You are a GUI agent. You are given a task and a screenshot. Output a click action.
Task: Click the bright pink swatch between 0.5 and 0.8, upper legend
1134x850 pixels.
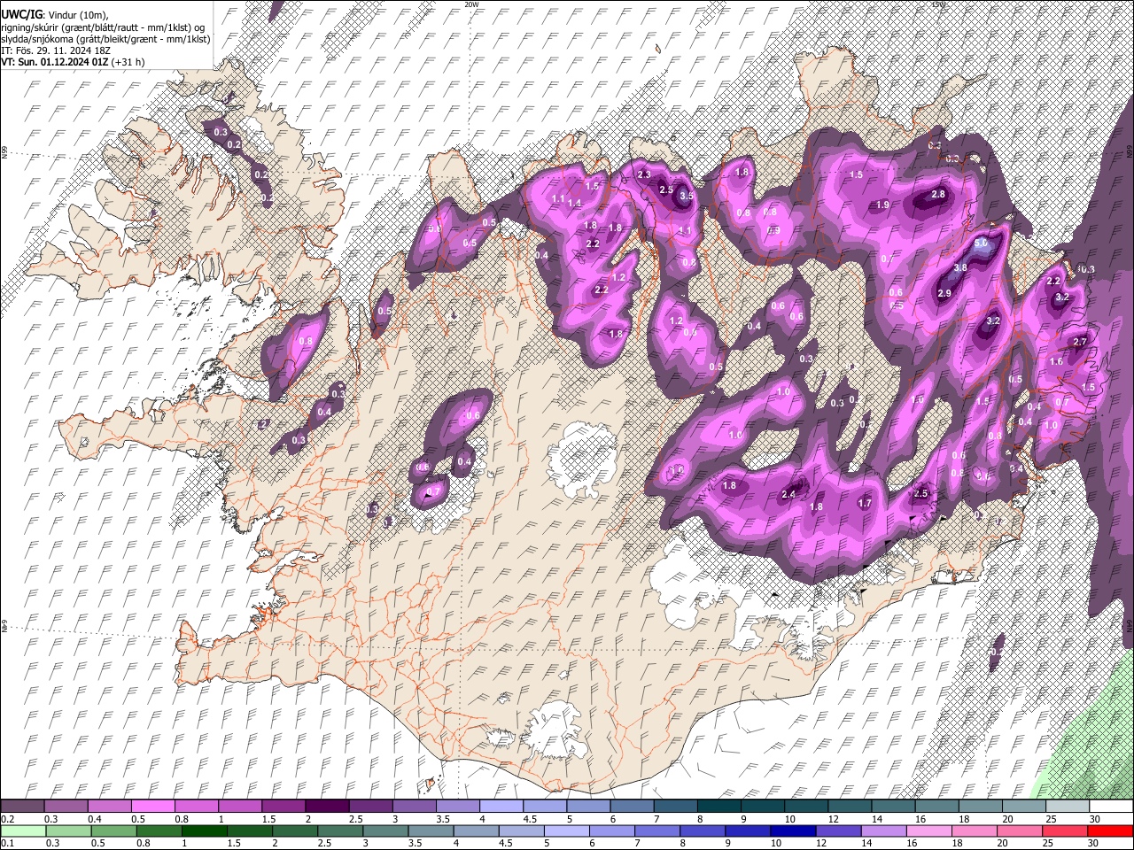tap(152, 807)
